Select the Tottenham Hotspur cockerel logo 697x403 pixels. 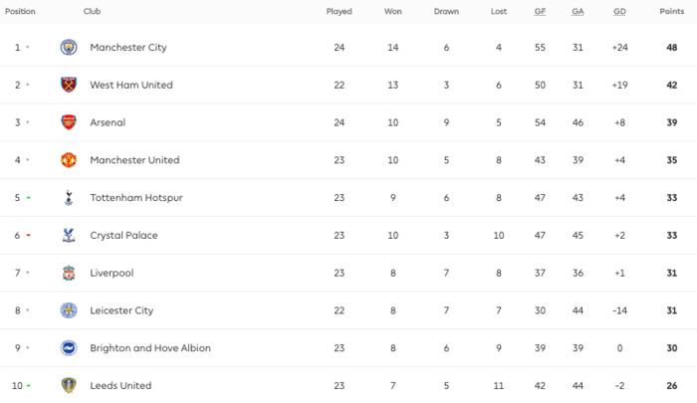coord(69,197)
